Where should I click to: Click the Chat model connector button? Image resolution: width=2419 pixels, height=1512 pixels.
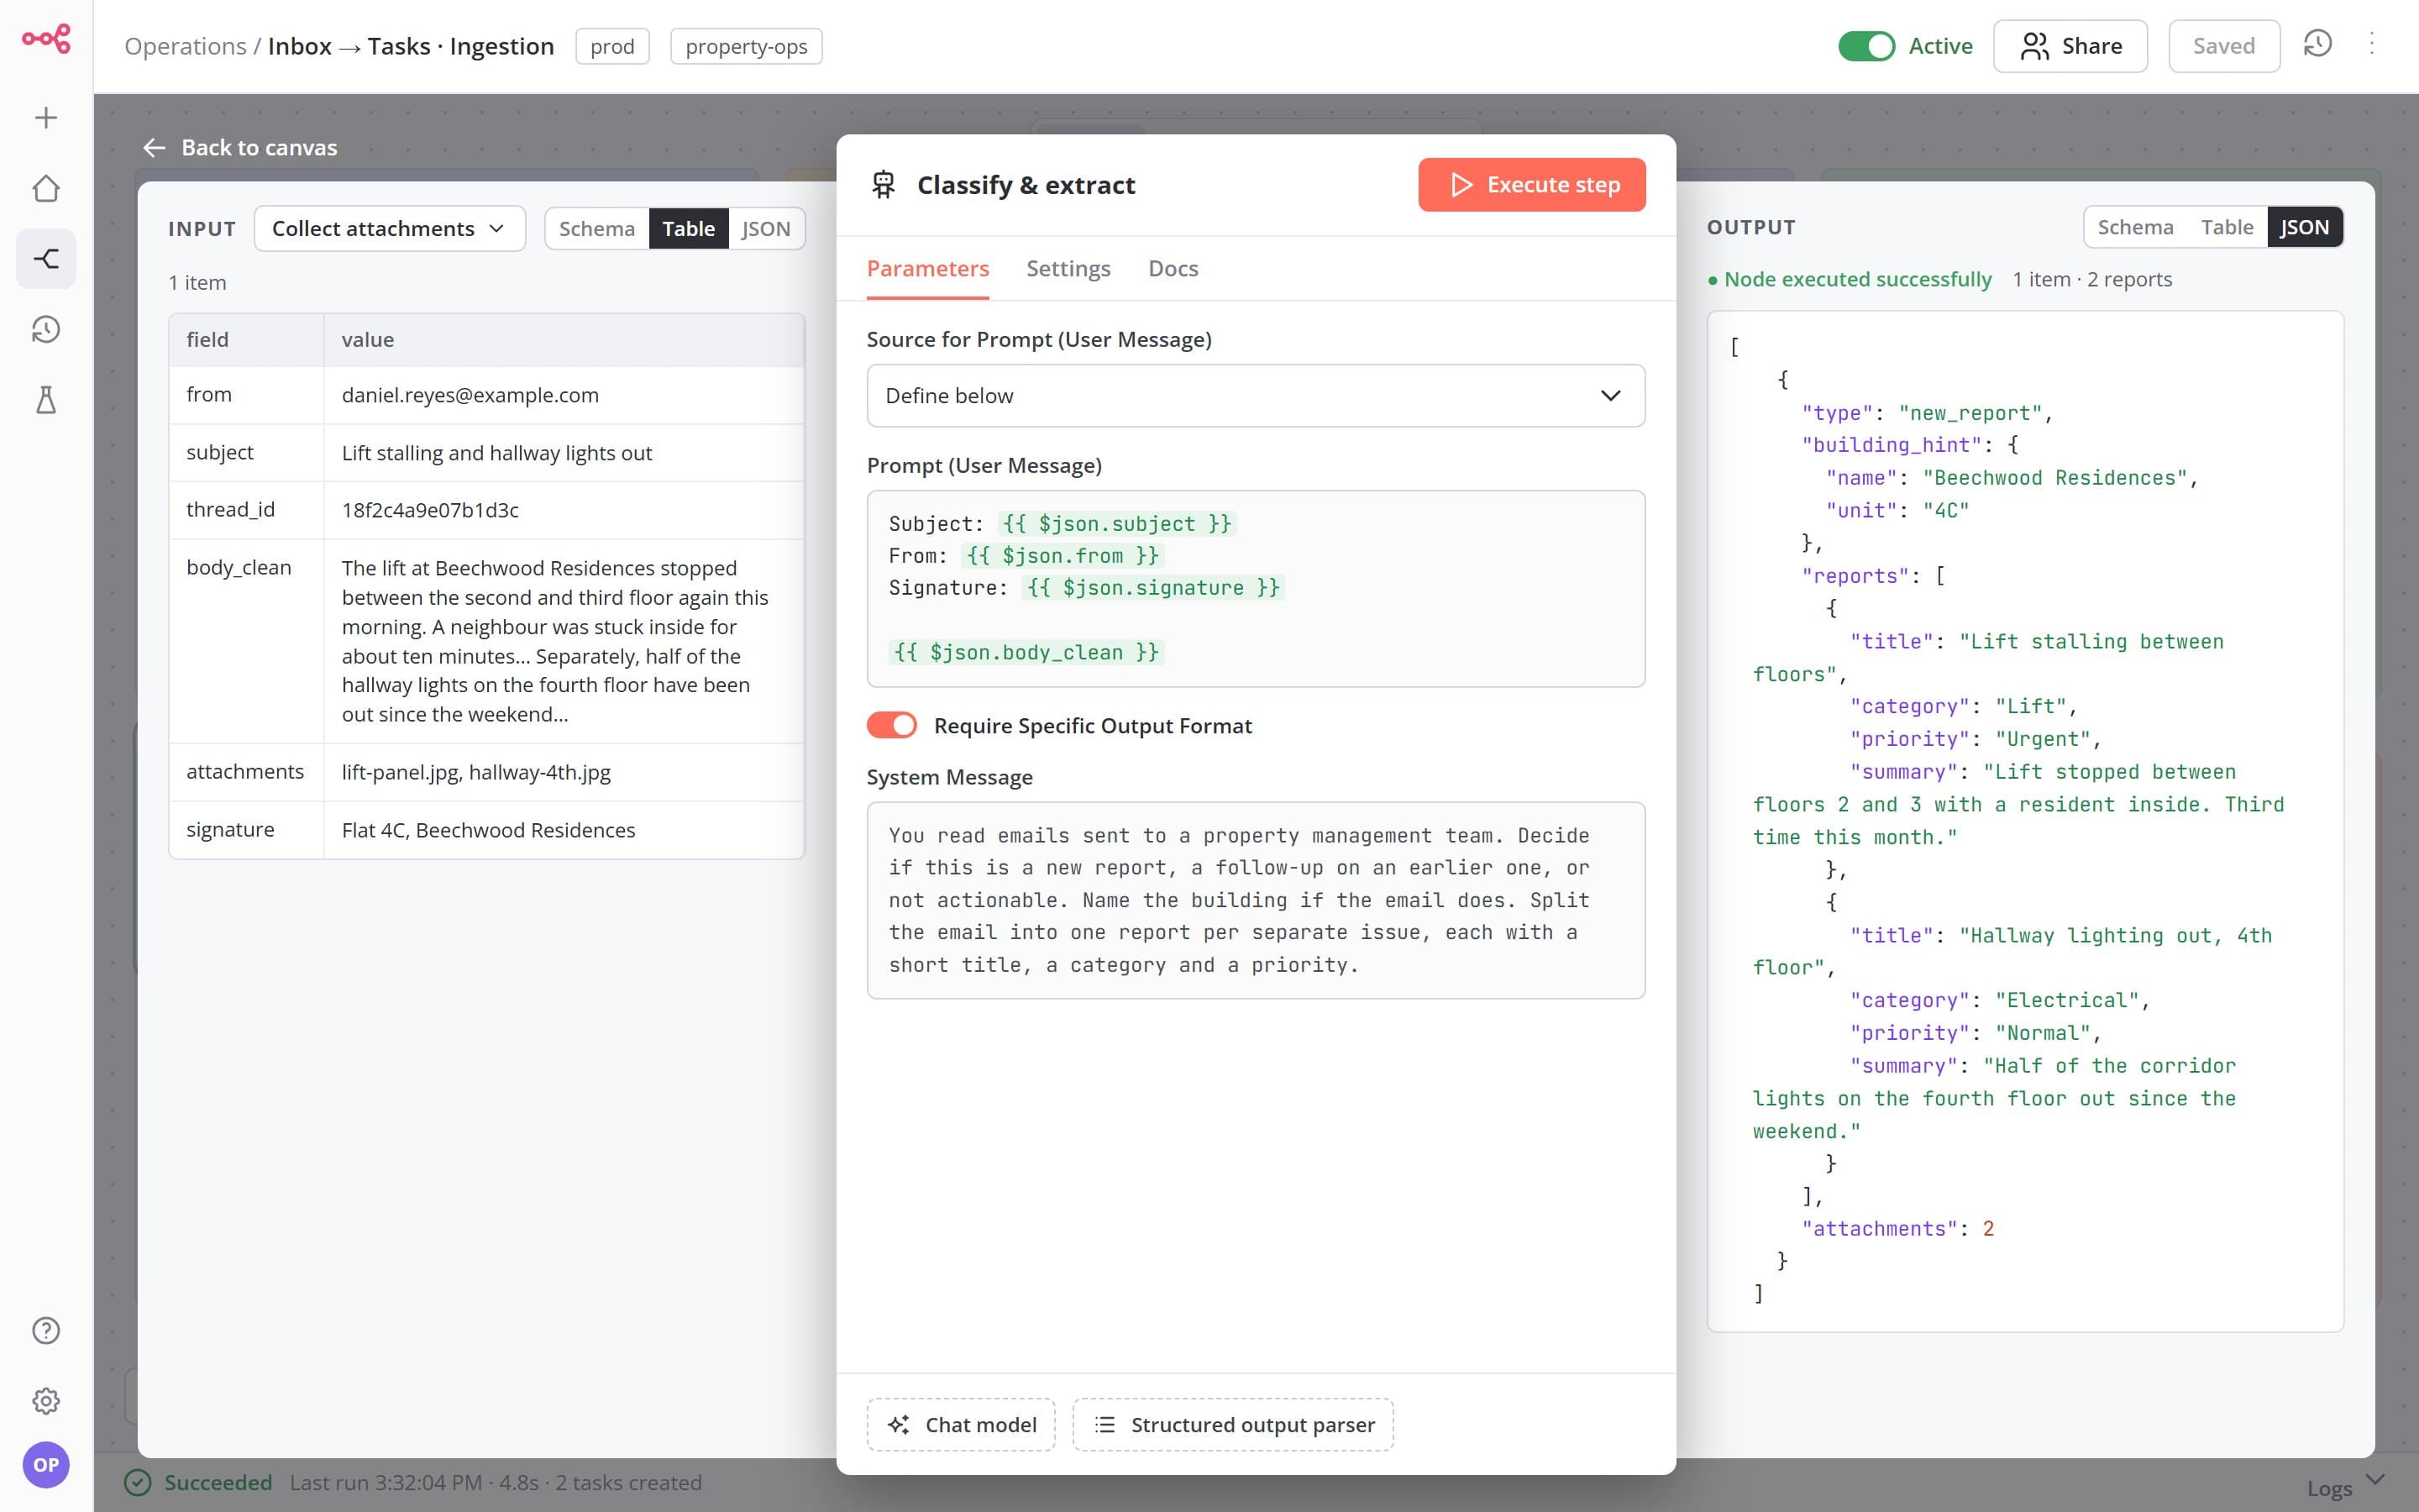(x=961, y=1424)
